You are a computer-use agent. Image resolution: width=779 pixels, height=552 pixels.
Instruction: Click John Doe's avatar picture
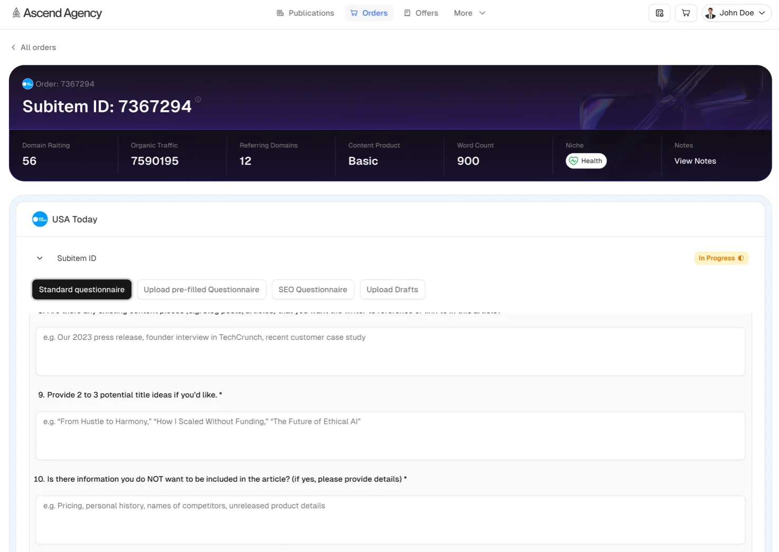point(711,13)
